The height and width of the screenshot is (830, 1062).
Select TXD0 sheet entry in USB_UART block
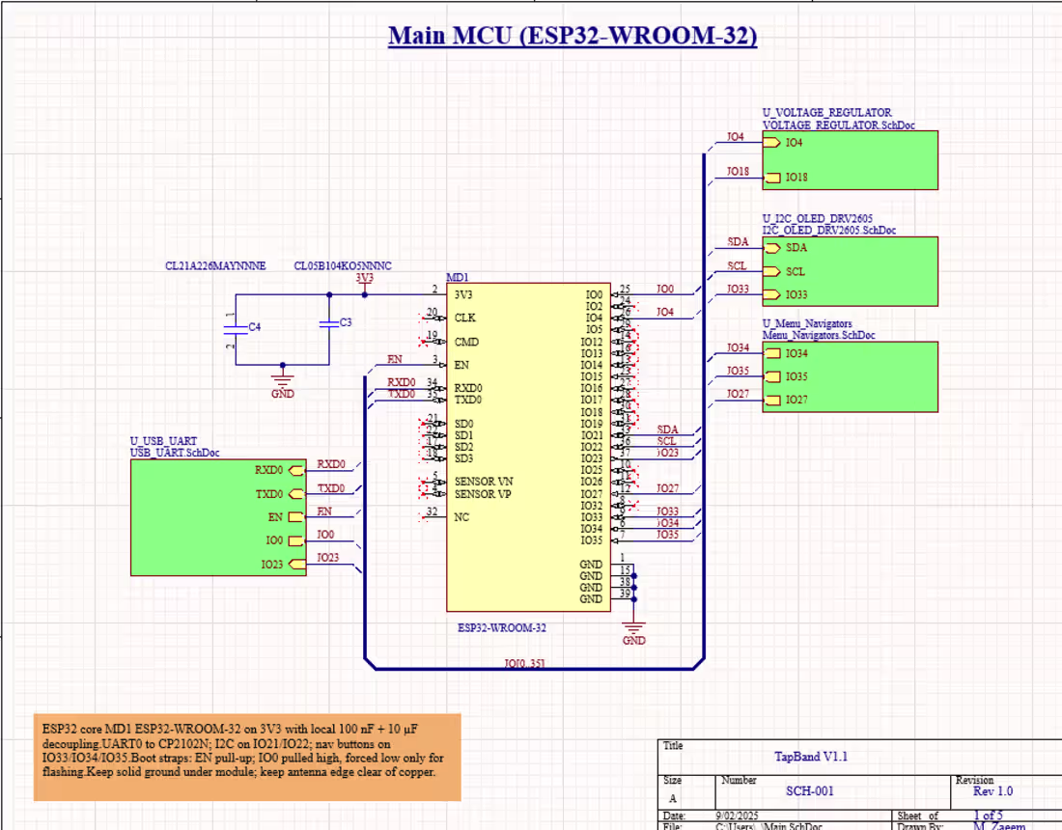pyautogui.click(x=279, y=494)
